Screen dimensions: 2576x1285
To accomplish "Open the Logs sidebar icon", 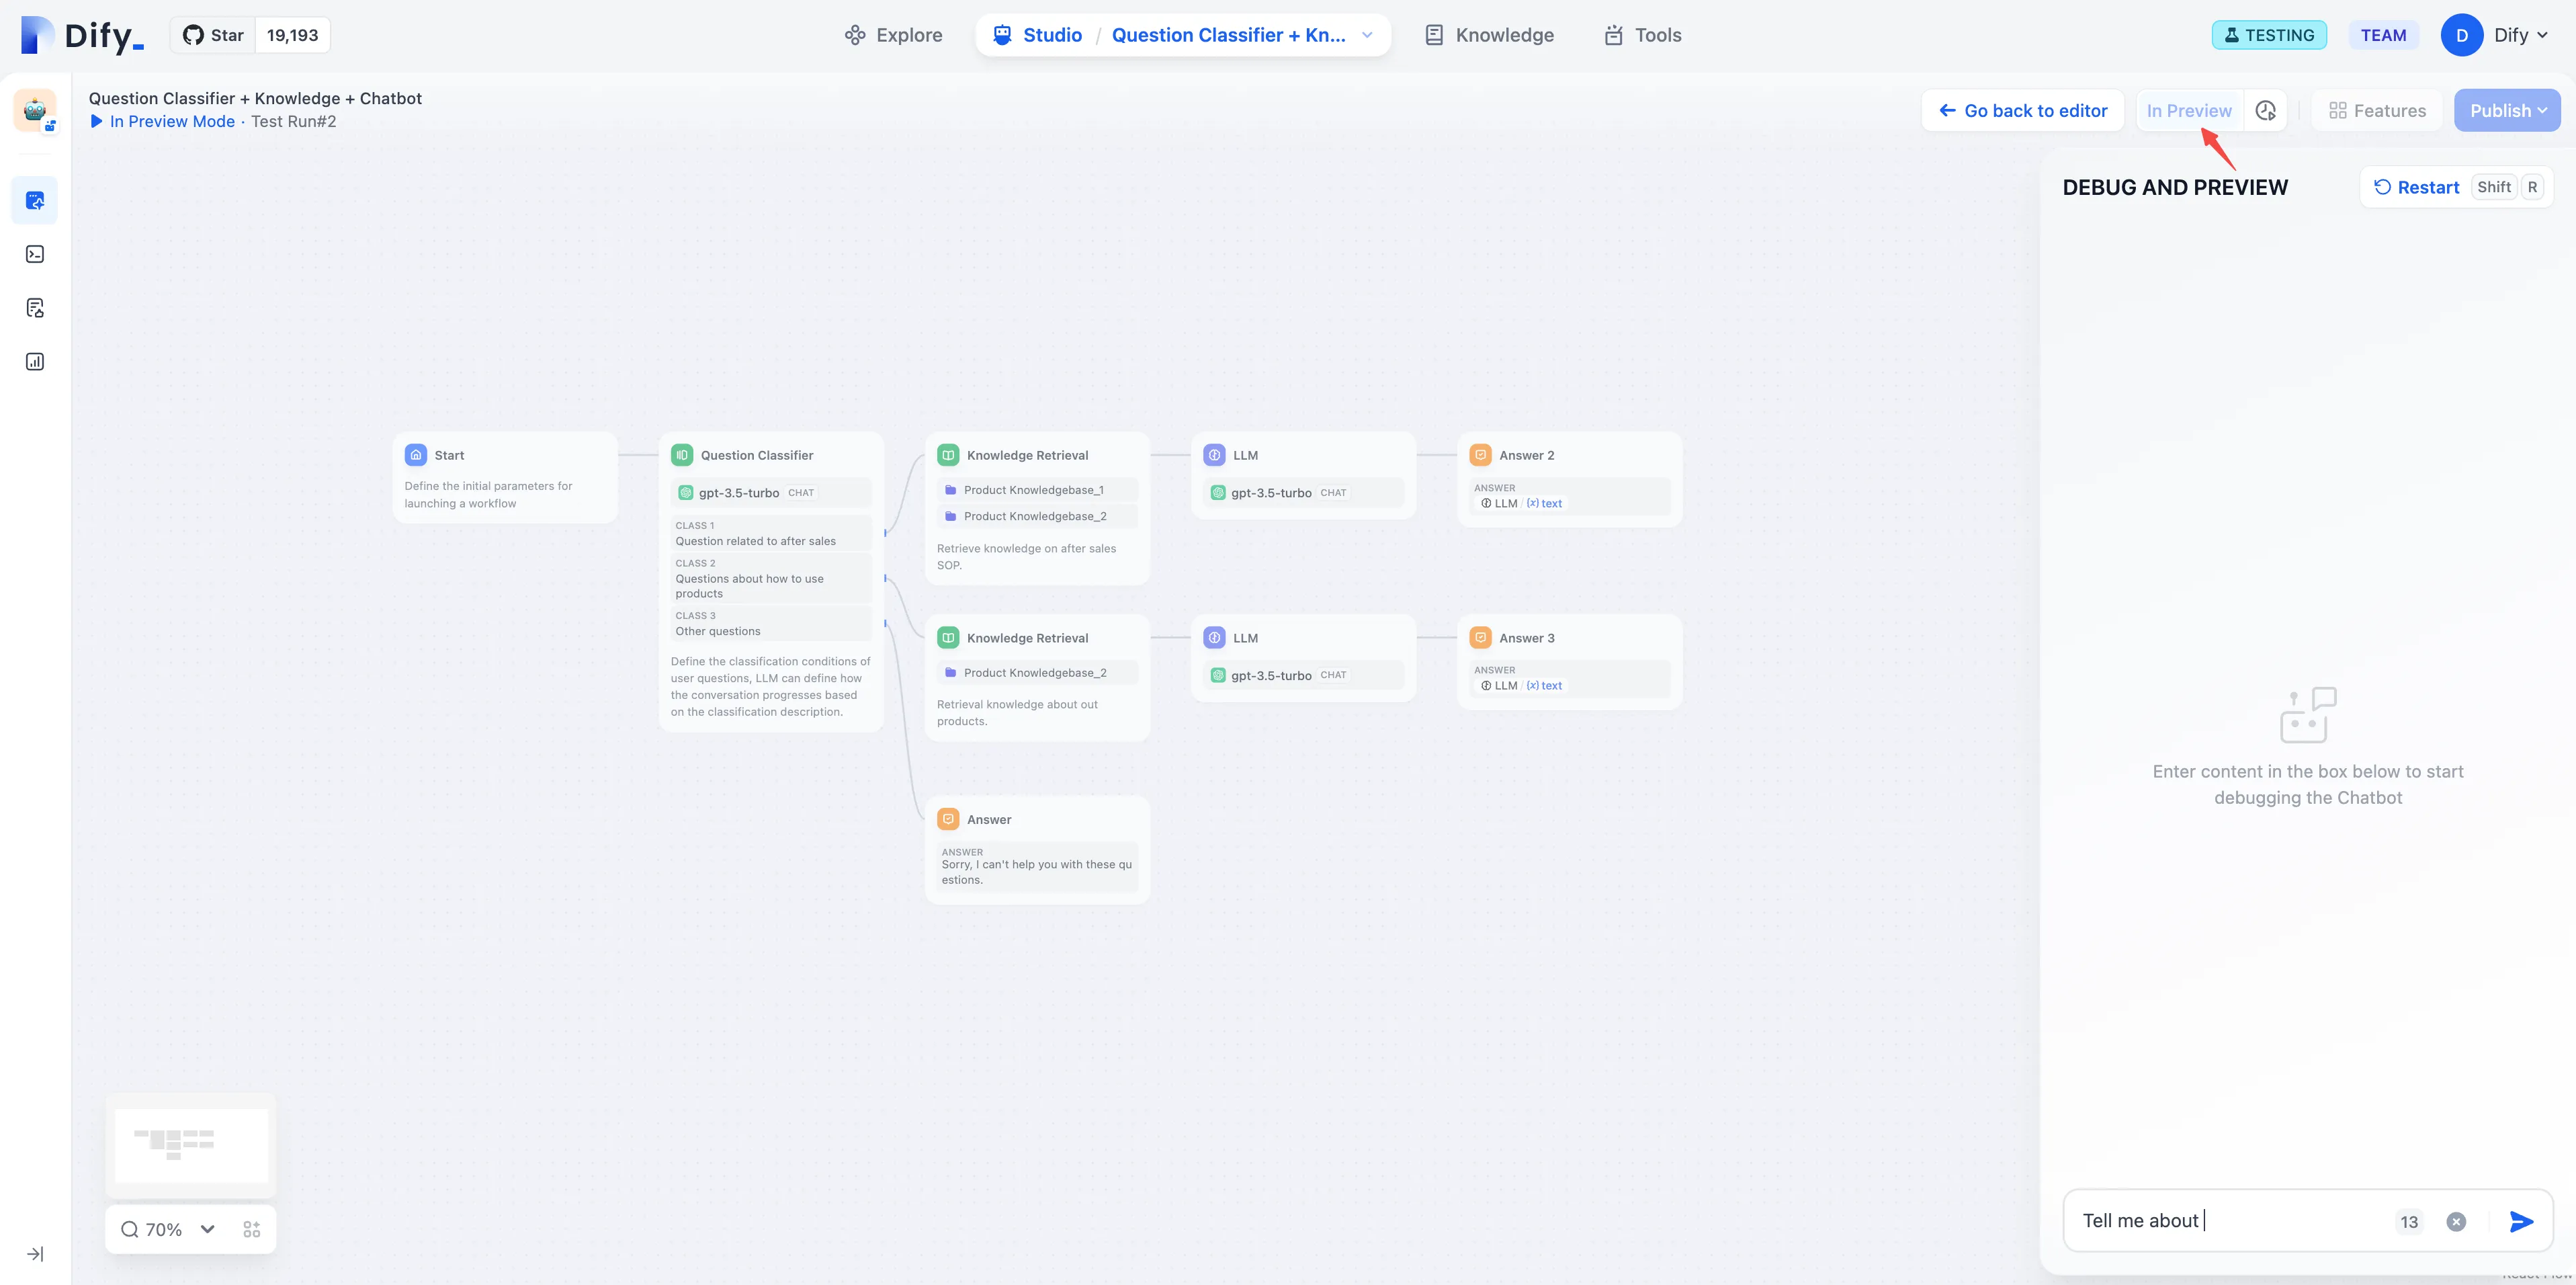I will pos(35,308).
